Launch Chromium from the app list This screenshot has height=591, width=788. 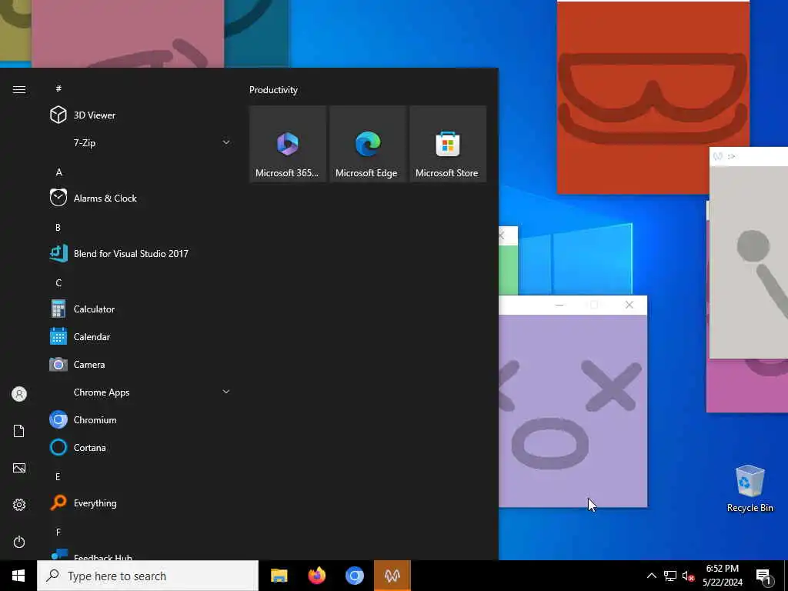click(x=140, y=419)
